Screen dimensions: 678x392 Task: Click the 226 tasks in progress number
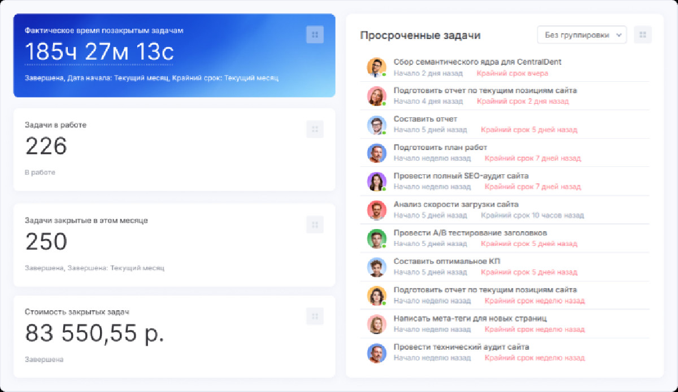point(46,147)
